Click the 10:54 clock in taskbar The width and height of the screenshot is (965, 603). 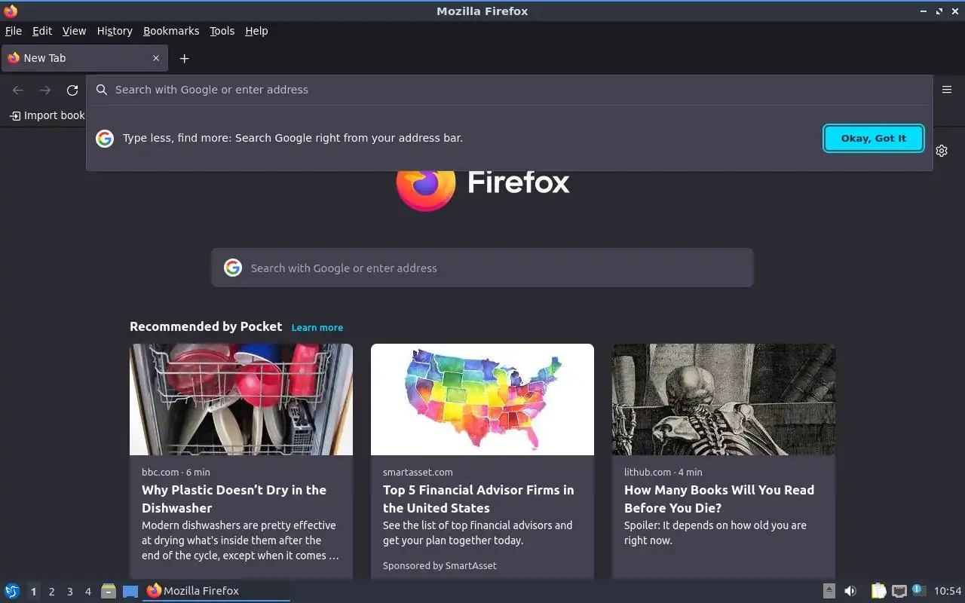pyautogui.click(x=948, y=591)
